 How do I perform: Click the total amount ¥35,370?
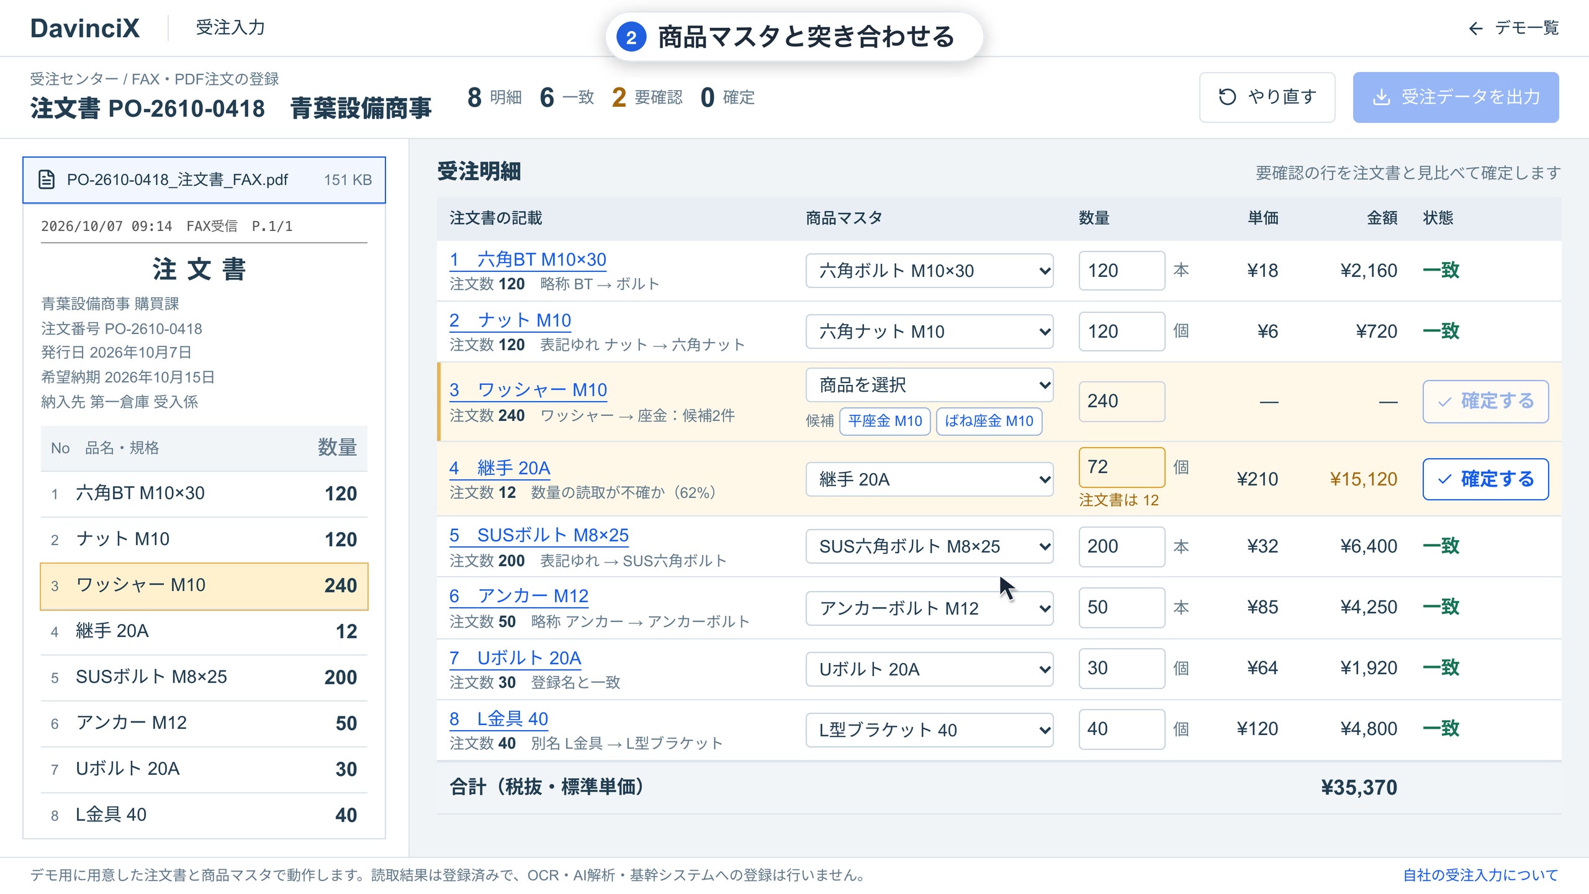click(x=1359, y=788)
